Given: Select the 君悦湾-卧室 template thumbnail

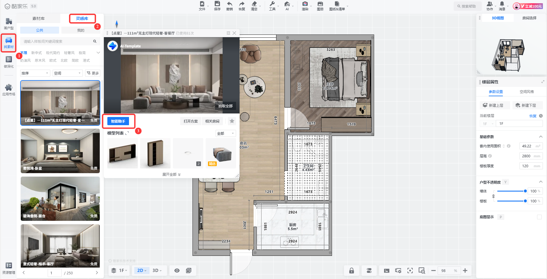Looking at the screenshot, I should (x=60, y=151).
